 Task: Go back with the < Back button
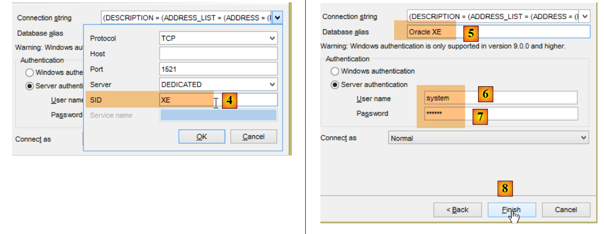point(457,210)
